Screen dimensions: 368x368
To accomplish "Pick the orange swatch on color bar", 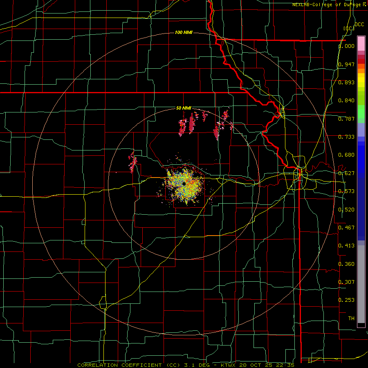I will [361, 71].
